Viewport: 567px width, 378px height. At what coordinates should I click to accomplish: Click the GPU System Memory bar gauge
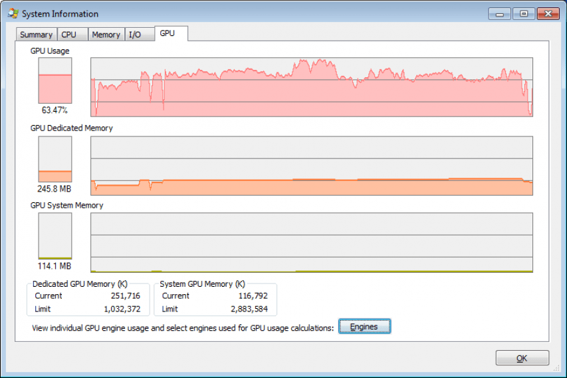(x=55, y=236)
